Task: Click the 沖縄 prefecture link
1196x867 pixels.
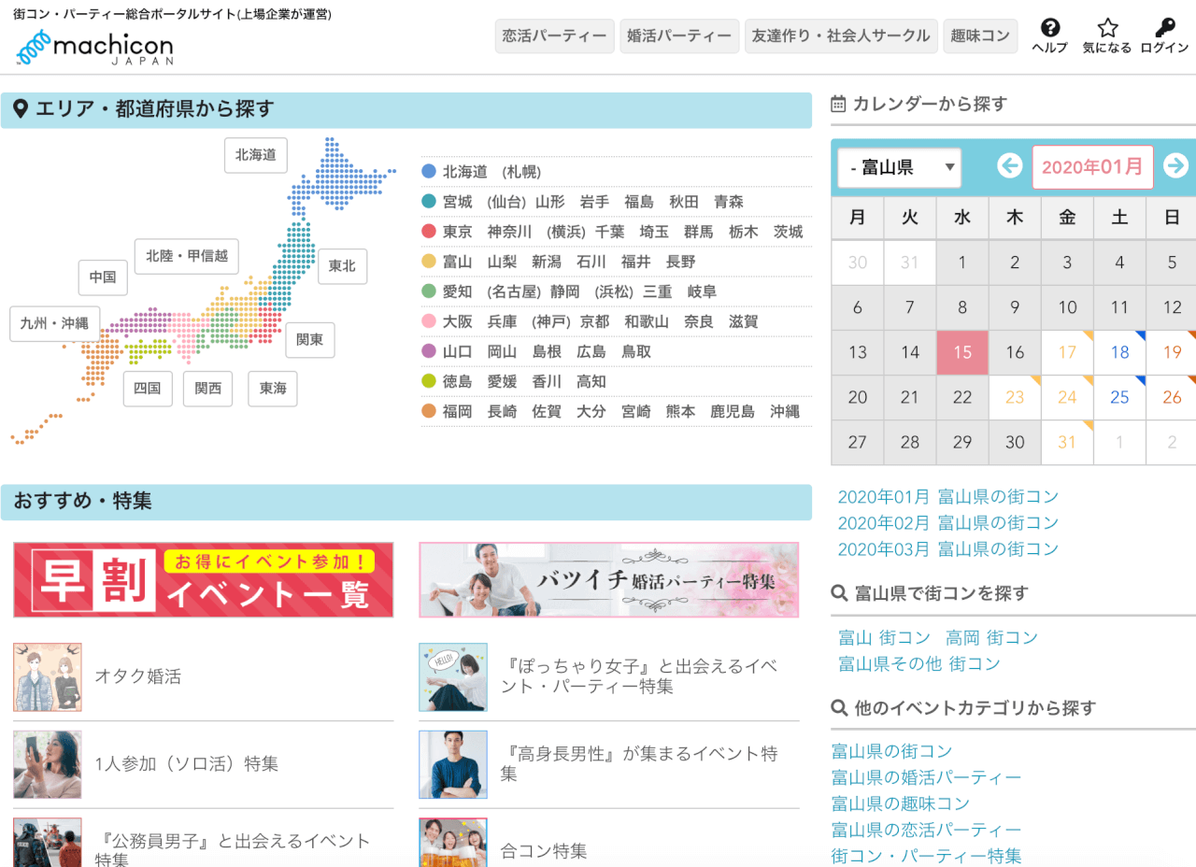Action: 785,411
